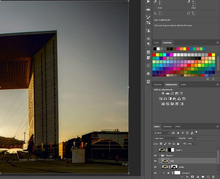The height and width of the screenshot is (179, 220).
Task: Add a Posterize adjustment
Action: pyautogui.click(x=168, y=104)
